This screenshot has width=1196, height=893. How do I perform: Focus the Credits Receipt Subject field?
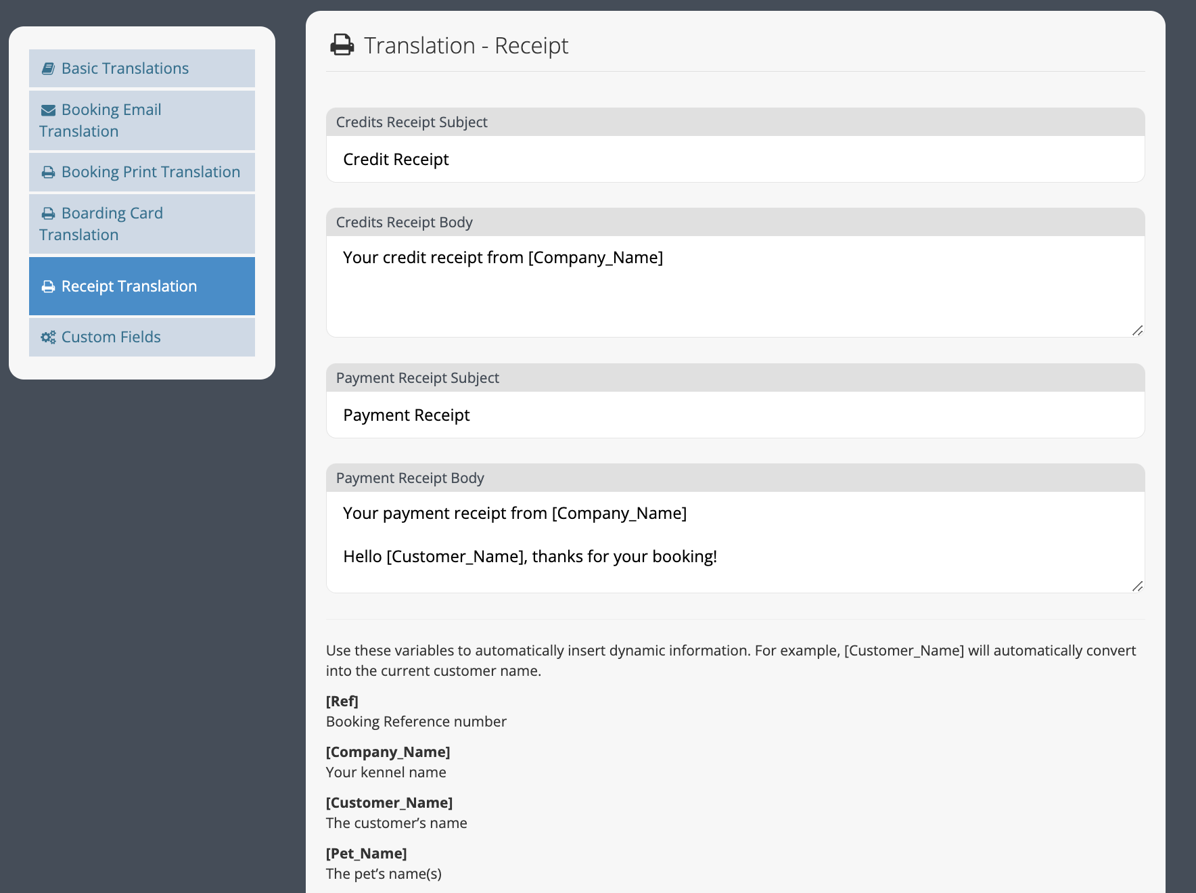coord(735,159)
